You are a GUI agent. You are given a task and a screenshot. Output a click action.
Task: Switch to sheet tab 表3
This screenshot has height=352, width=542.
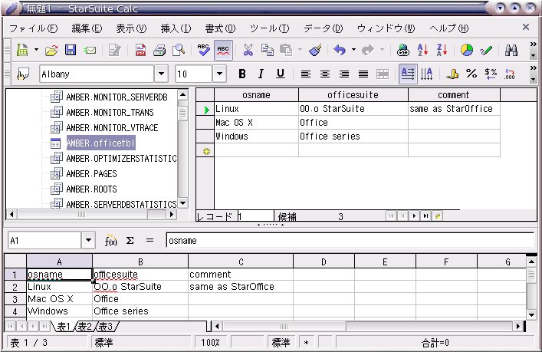106,326
